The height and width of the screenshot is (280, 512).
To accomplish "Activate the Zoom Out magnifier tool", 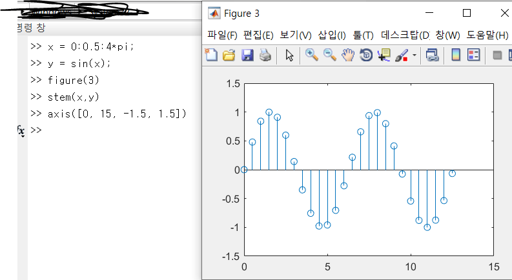I will coord(330,55).
